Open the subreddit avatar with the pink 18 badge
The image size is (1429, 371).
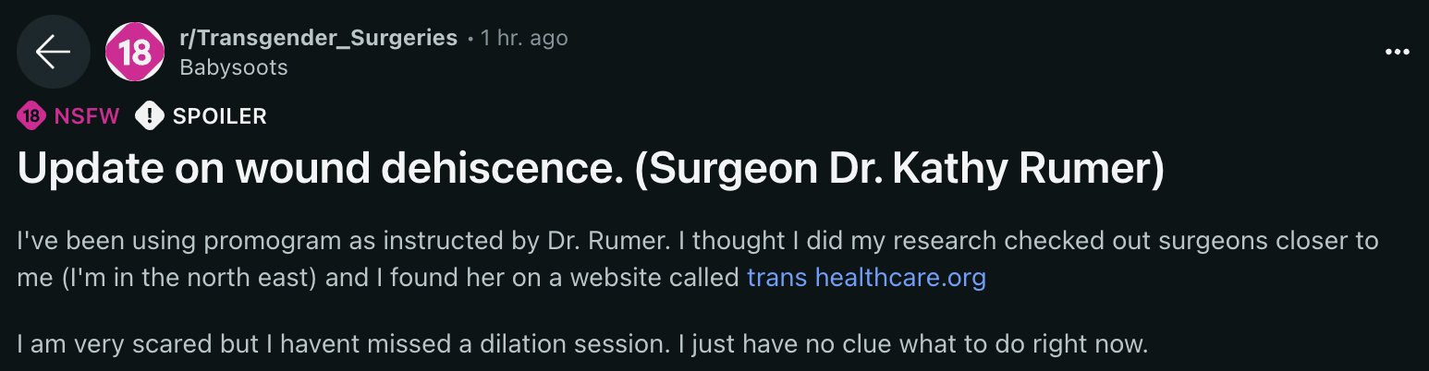coord(135,52)
